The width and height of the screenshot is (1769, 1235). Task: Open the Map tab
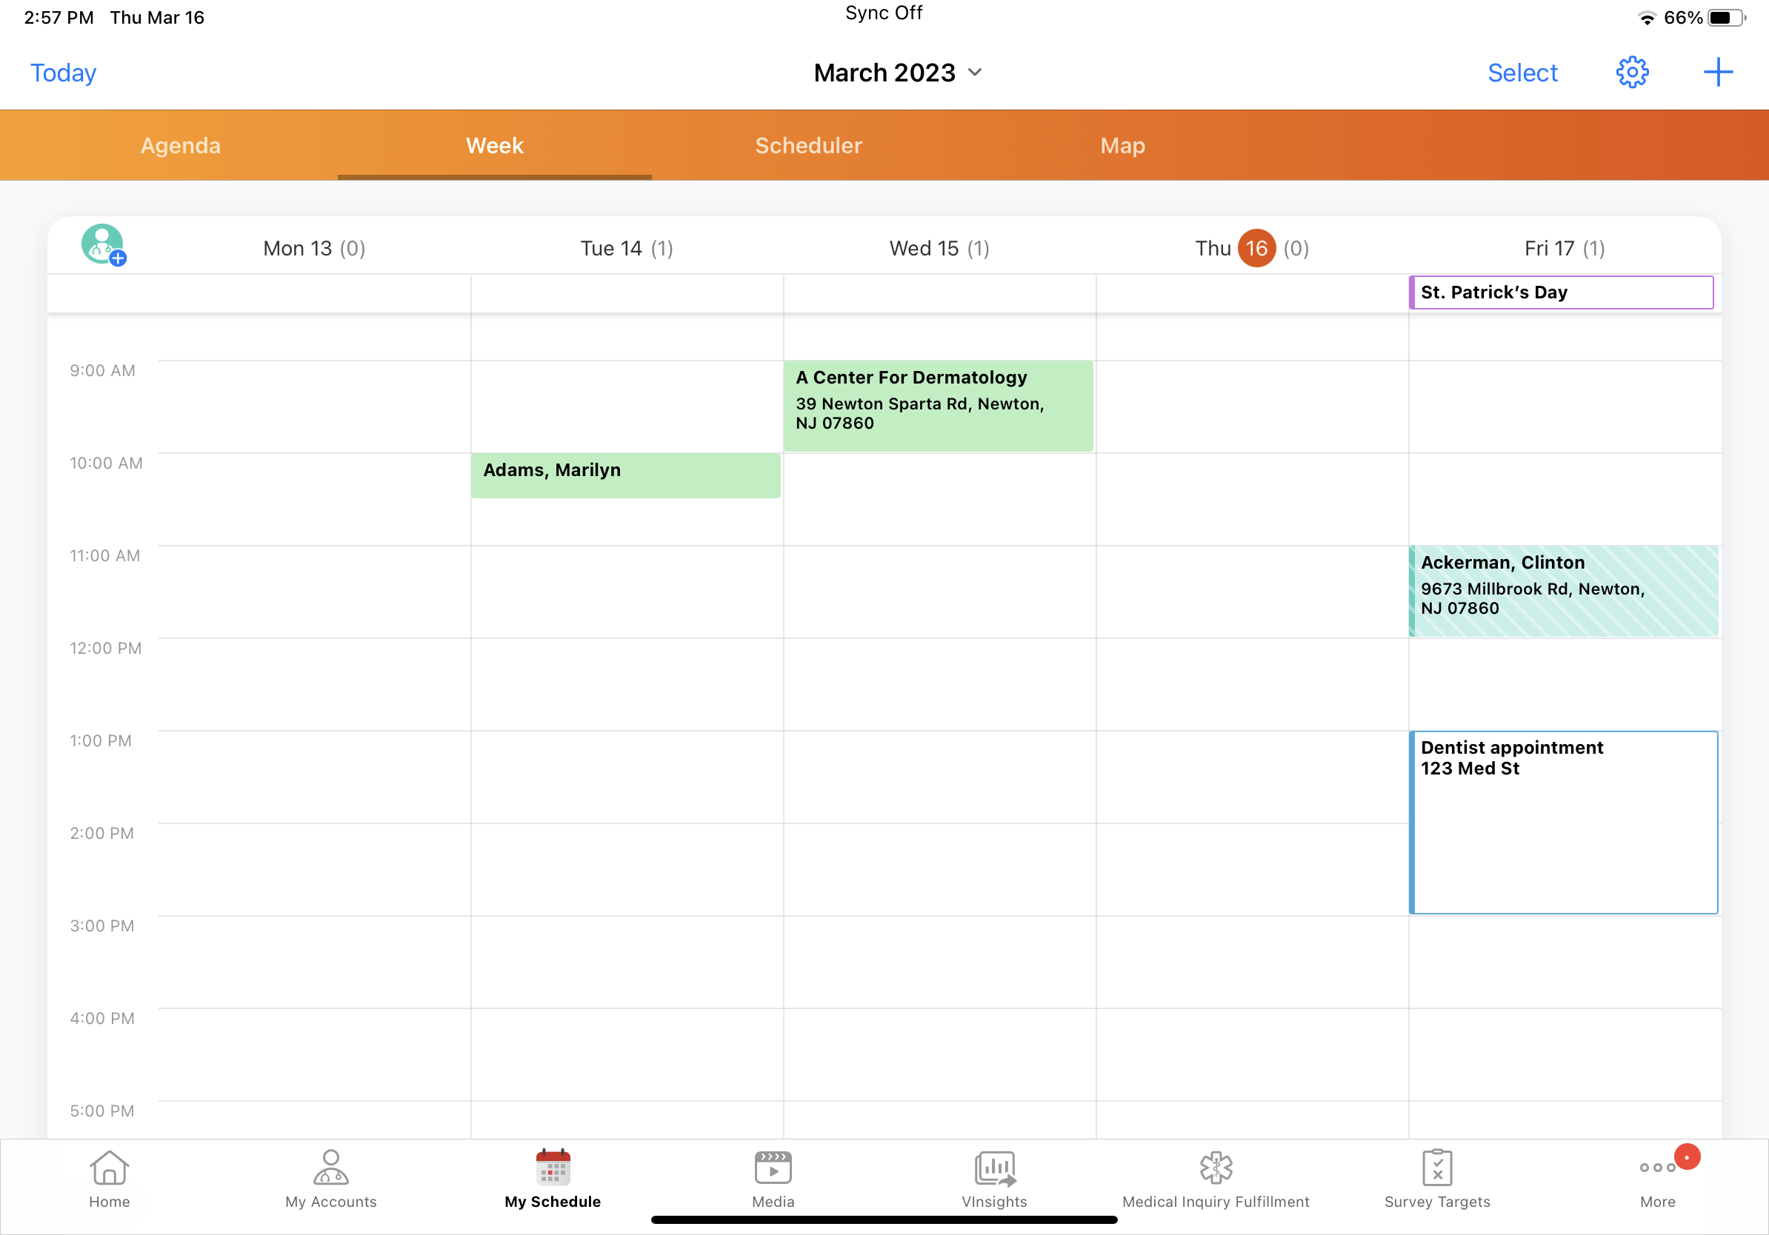(x=1122, y=146)
